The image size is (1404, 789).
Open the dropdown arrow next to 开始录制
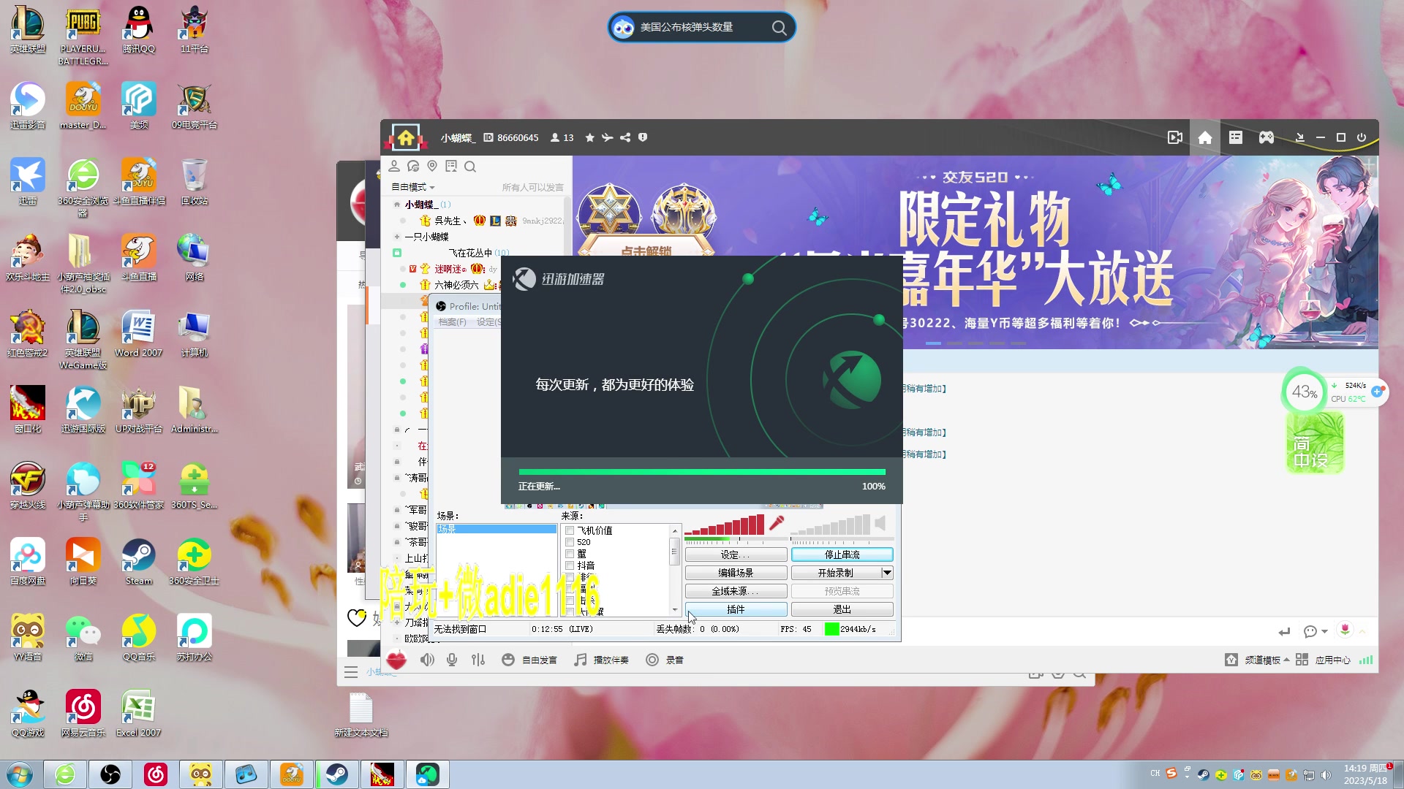887,573
